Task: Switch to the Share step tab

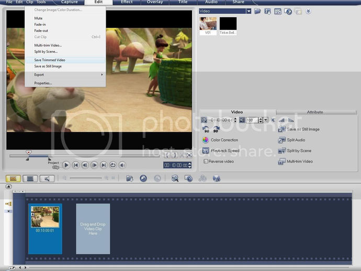Action: tap(238, 2)
